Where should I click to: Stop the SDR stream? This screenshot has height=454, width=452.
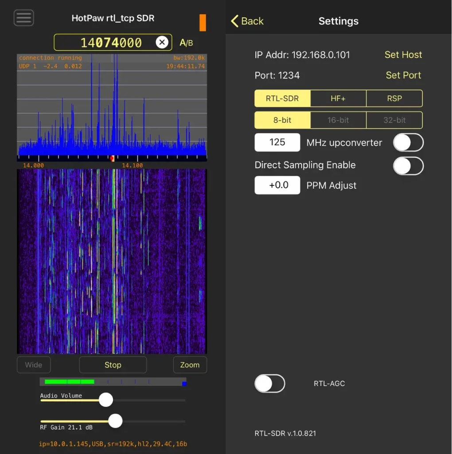coord(113,365)
